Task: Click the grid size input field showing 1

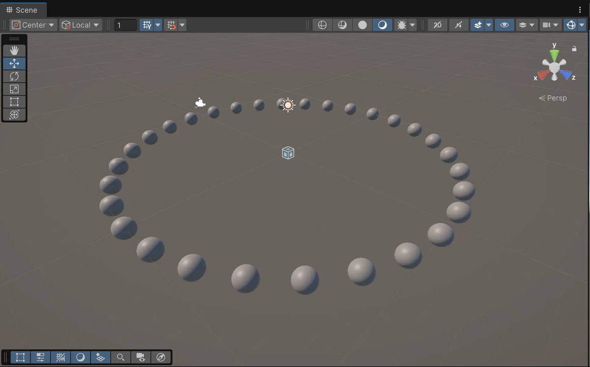Action: tap(125, 25)
